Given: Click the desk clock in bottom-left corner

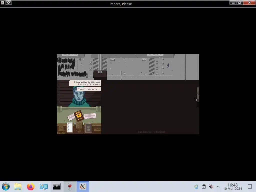Looking at the screenshot, I should pyautogui.click(x=61, y=129).
